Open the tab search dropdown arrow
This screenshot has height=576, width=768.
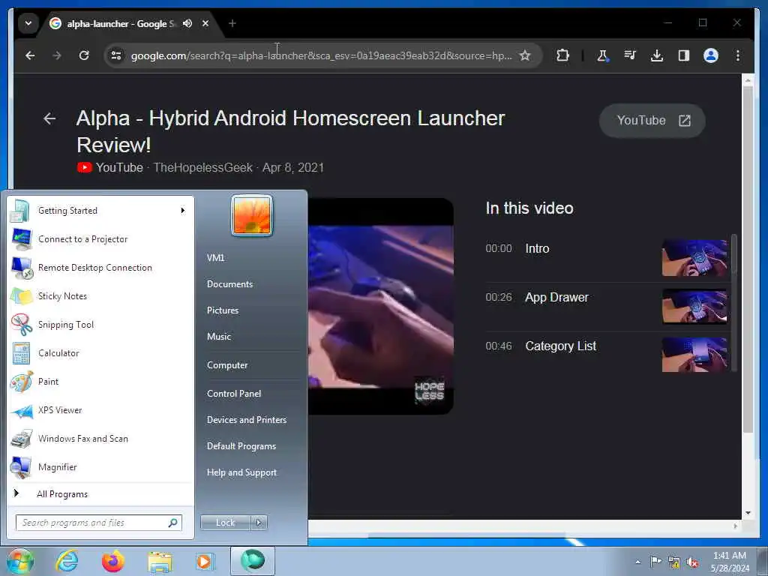[28, 23]
